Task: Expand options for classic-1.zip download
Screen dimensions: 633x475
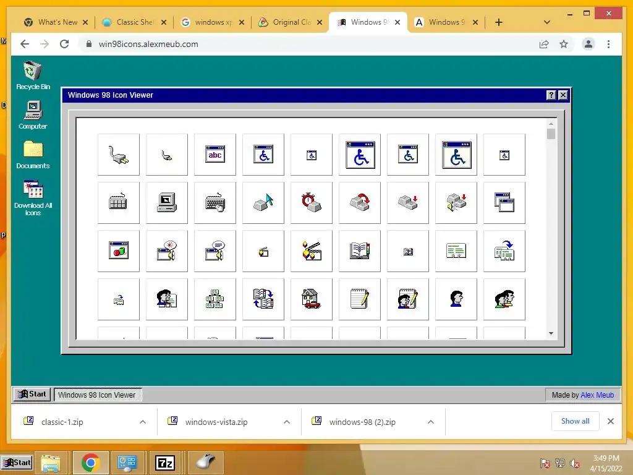Action: point(143,422)
